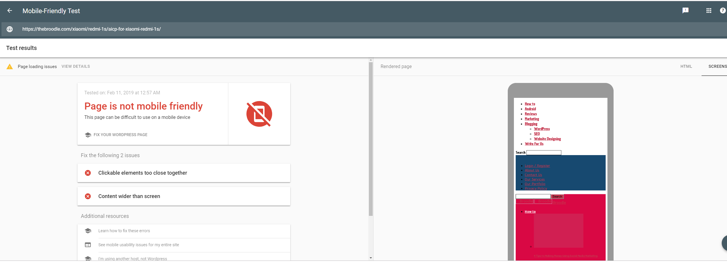The height and width of the screenshot is (262, 727).
Task: Click the Fix the following 2 issues text
Action: [x=110, y=155]
